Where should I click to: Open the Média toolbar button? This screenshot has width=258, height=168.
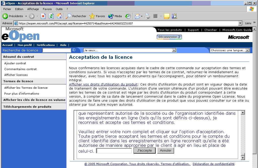115,16
